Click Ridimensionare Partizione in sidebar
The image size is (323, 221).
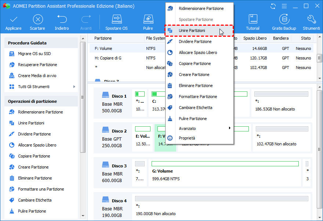(x=40, y=112)
